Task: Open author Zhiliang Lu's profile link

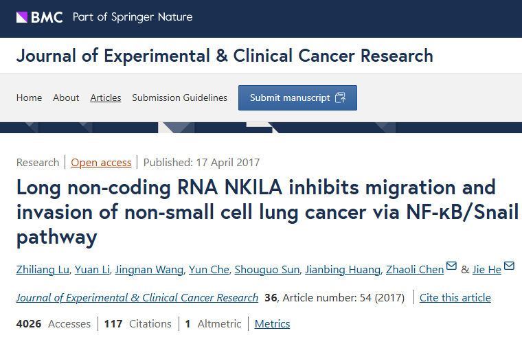Action: point(43,270)
